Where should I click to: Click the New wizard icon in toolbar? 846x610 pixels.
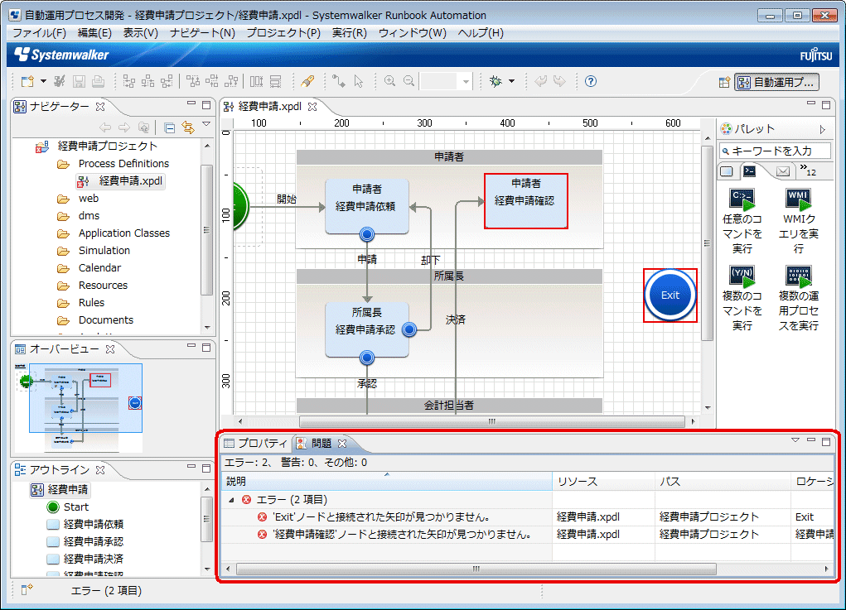(x=27, y=81)
